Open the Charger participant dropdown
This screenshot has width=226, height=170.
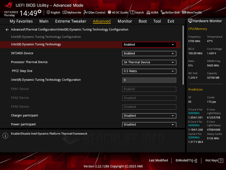[x=149, y=115]
